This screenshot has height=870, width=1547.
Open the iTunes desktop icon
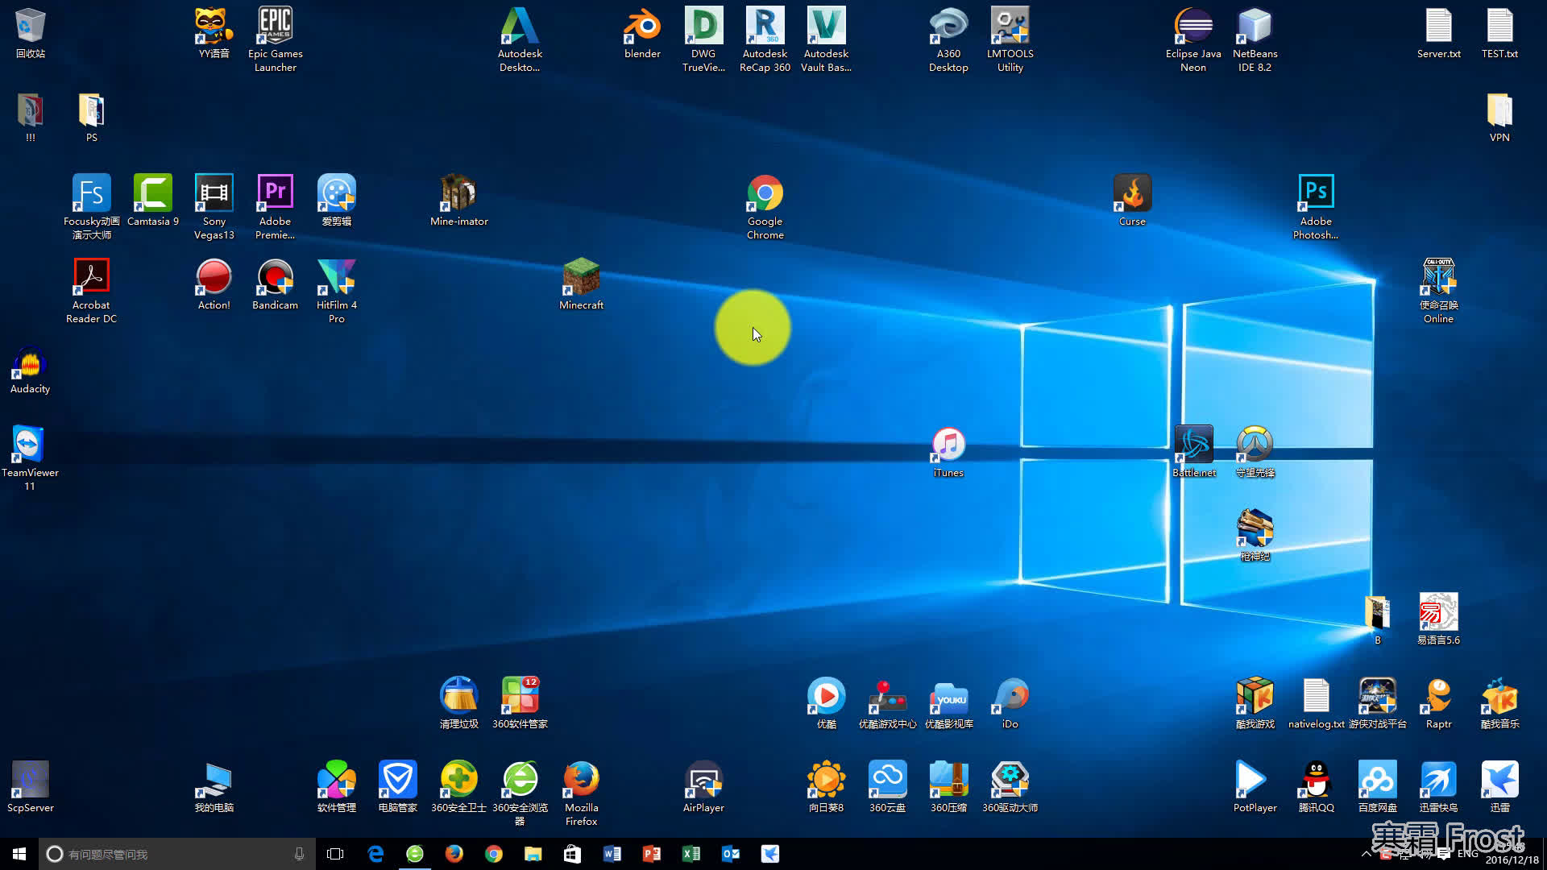(x=948, y=452)
